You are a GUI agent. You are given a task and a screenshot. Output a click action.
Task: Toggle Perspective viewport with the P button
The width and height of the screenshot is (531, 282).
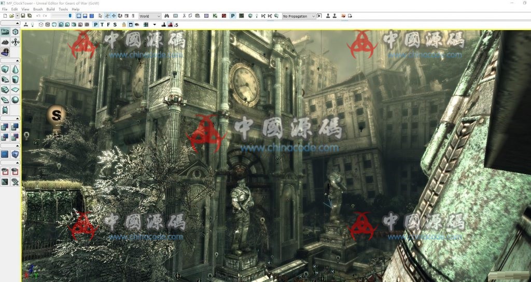96,24
